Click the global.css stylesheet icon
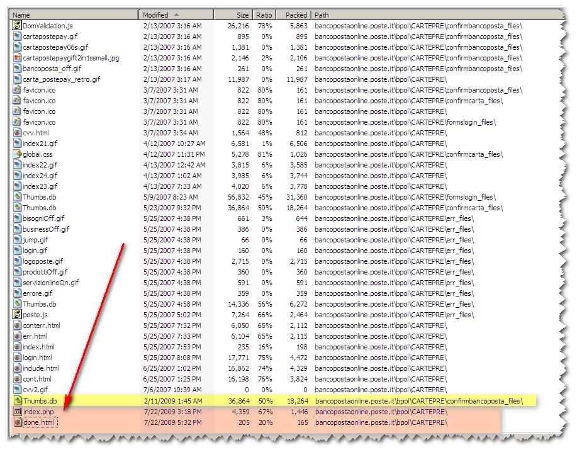Viewport: 577px width, 452px height. (18, 154)
